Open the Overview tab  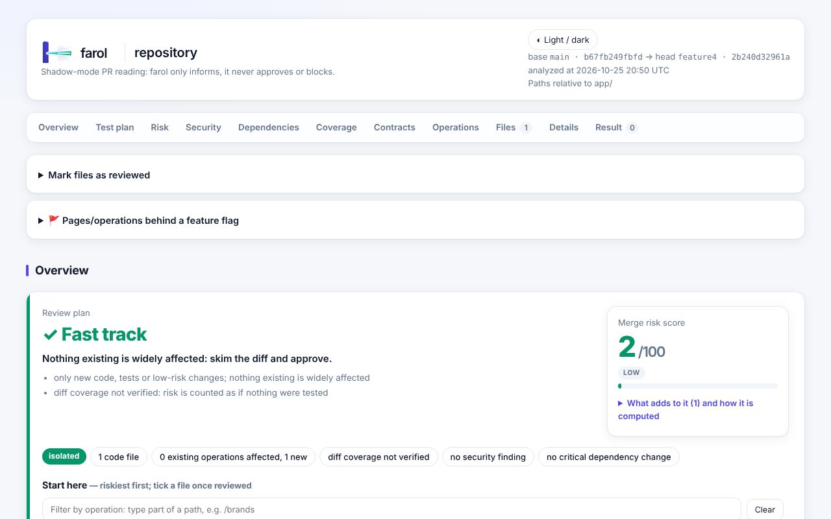(58, 127)
